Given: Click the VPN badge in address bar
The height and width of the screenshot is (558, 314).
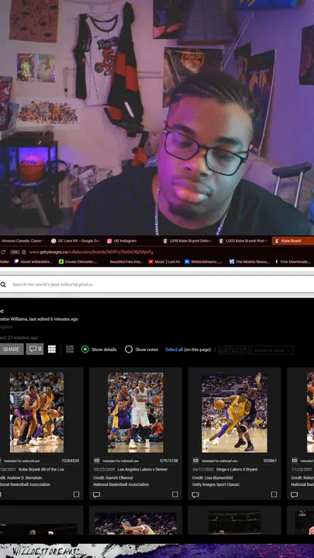Looking at the screenshot, I should pos(15,252).
